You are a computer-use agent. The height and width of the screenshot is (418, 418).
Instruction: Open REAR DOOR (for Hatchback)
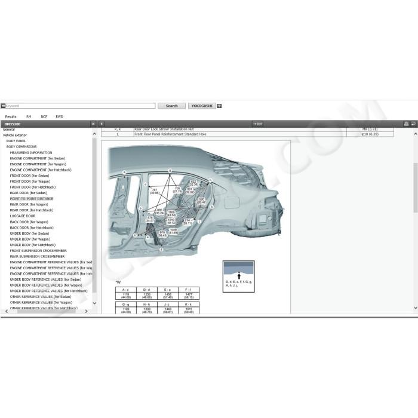[x=32, y=210]
